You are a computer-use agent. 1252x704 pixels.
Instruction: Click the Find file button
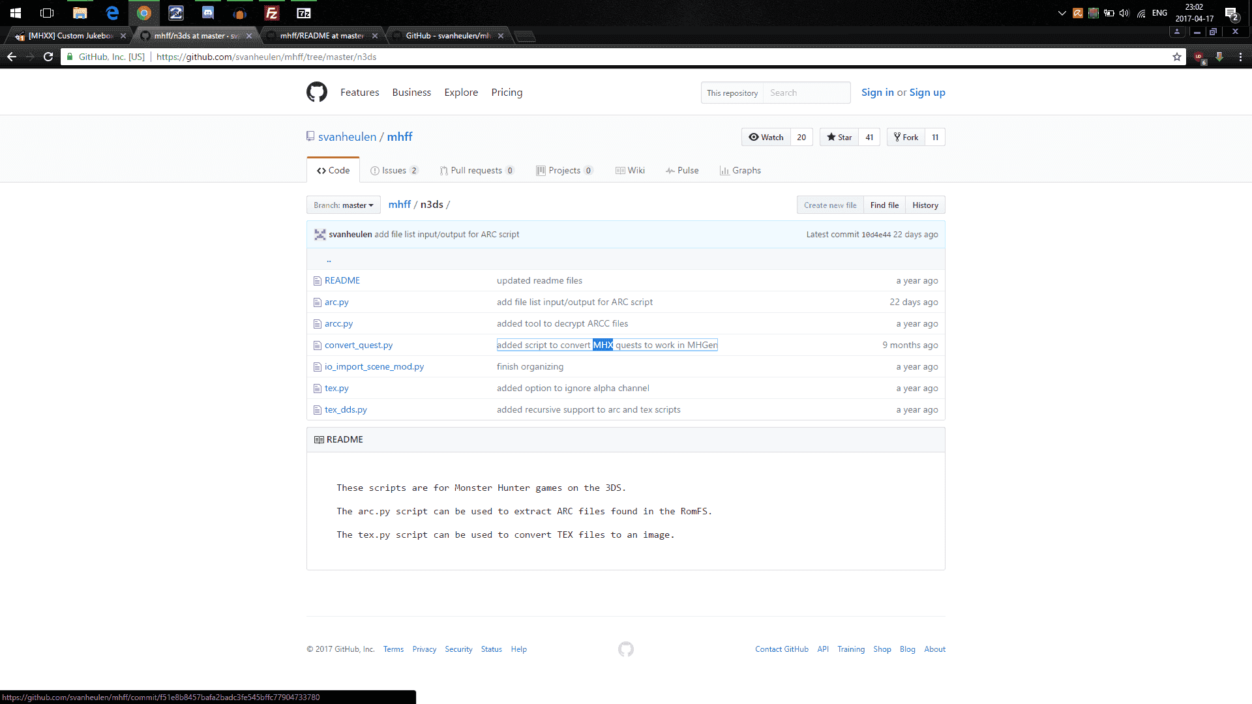tap(884, 205)
